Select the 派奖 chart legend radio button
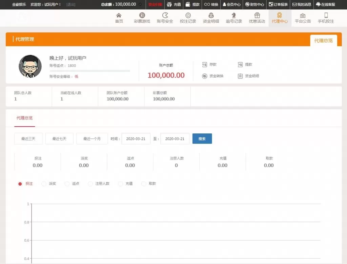The width and height of the screenshot is (347, 264). (x=44, y=183)
